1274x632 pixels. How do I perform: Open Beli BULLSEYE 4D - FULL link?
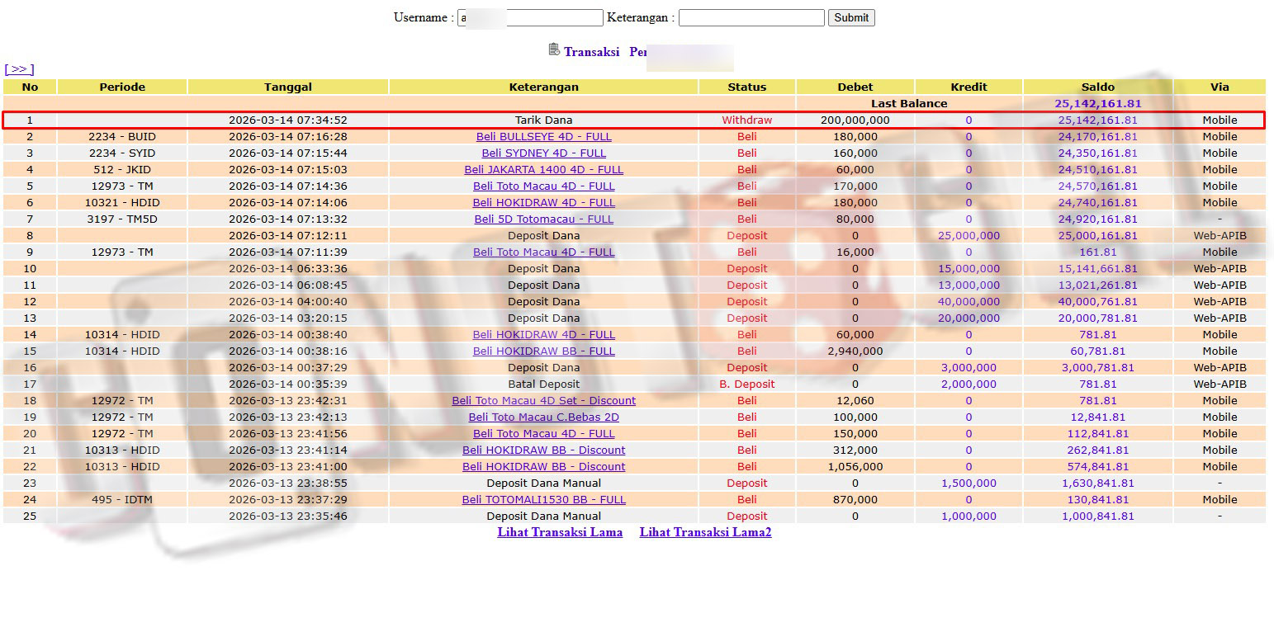543,137
